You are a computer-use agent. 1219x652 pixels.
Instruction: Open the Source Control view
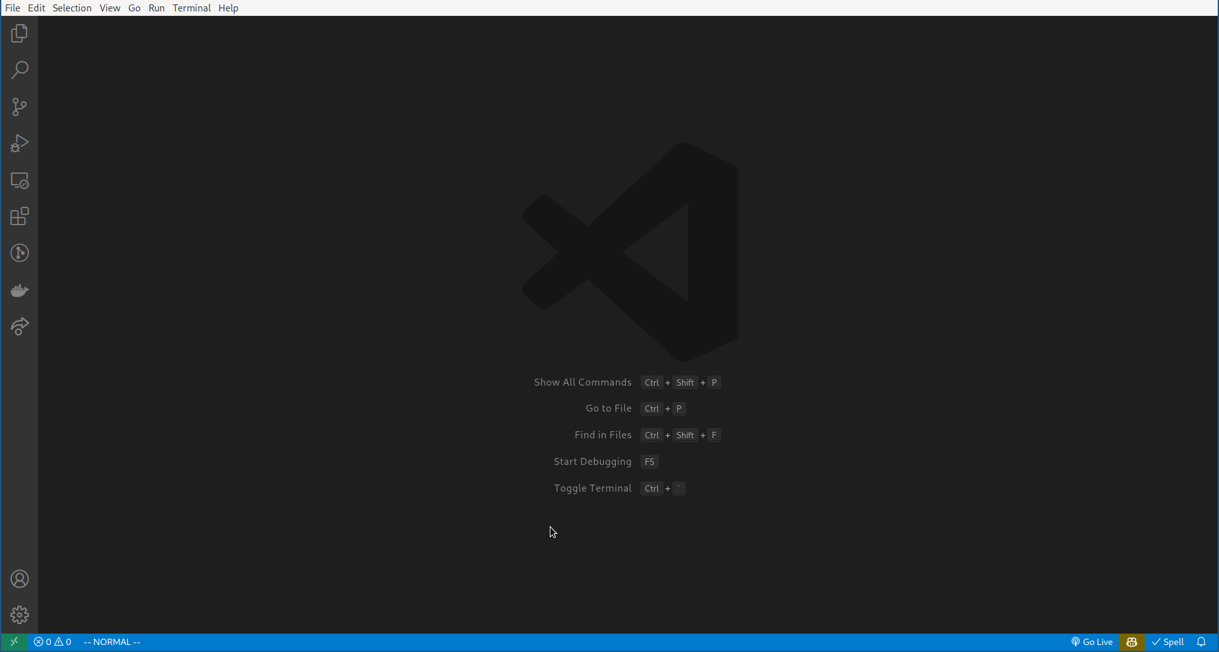19,107
